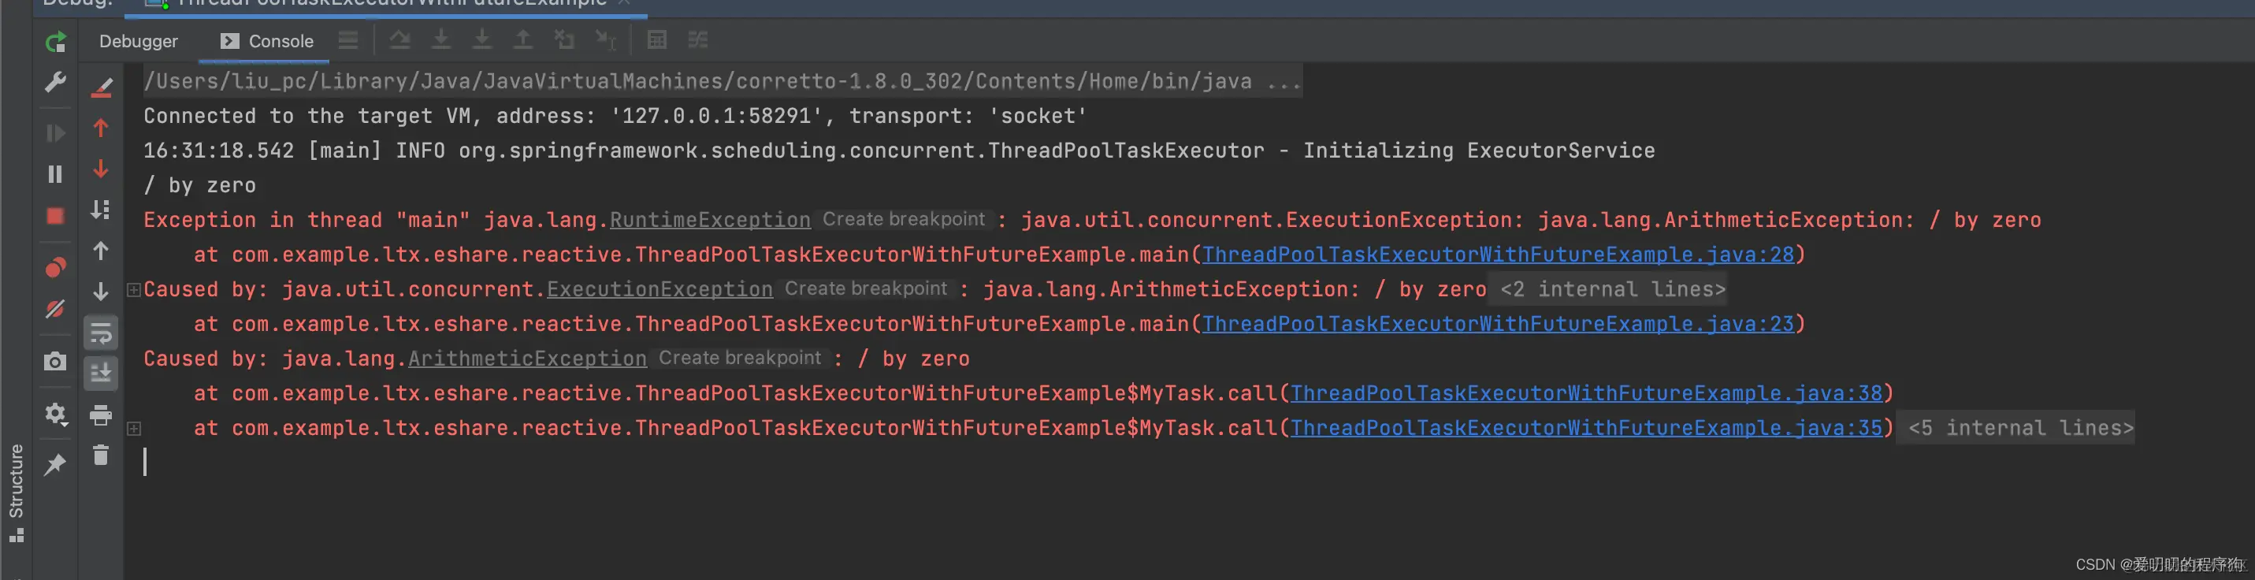The height and width of the screenshot is (580, 2255).
Task: Click the red up arrow icon
Action: [102, 128]
